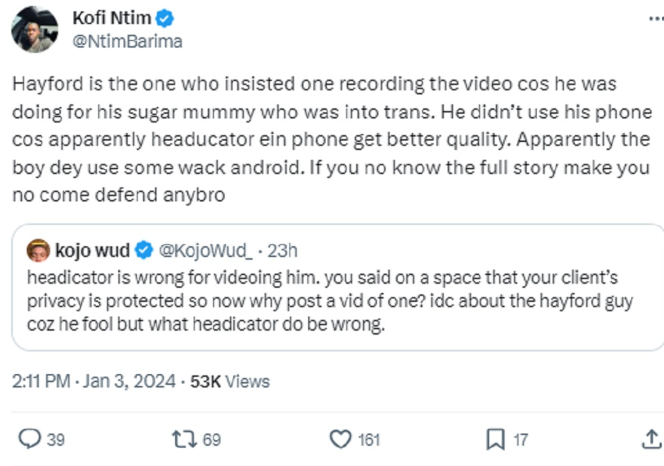
Task: Click Kofi Ntim's blue verified badge
Action: (164, 17)
